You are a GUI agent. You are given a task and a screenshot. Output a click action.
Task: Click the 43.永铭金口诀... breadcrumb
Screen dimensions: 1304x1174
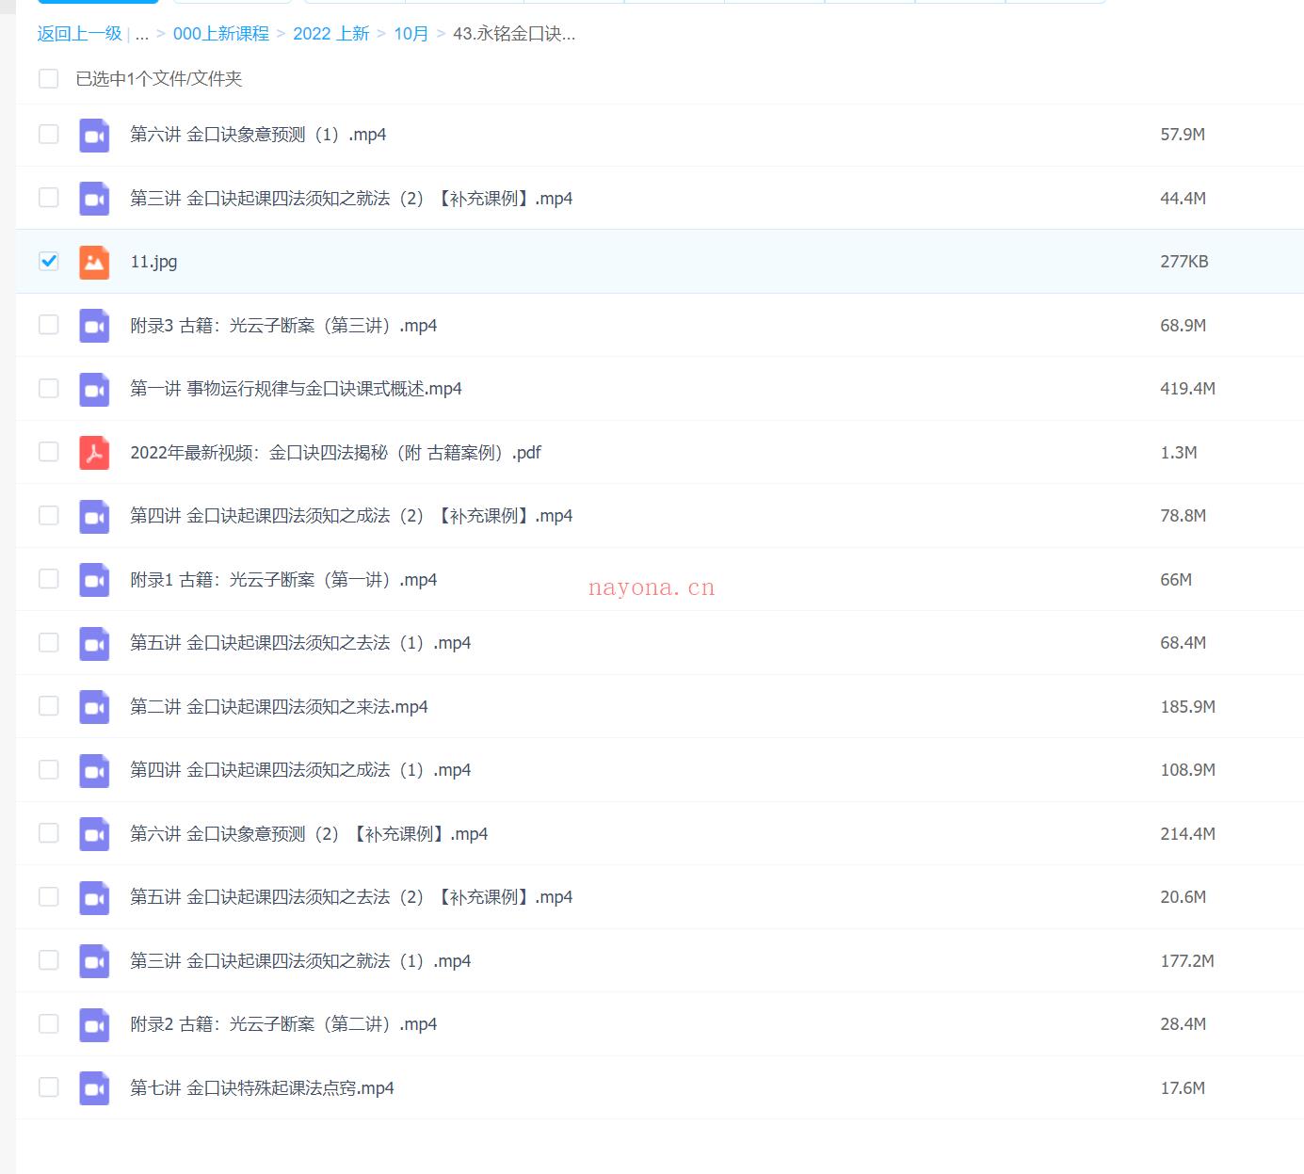(x=514, y=34)
